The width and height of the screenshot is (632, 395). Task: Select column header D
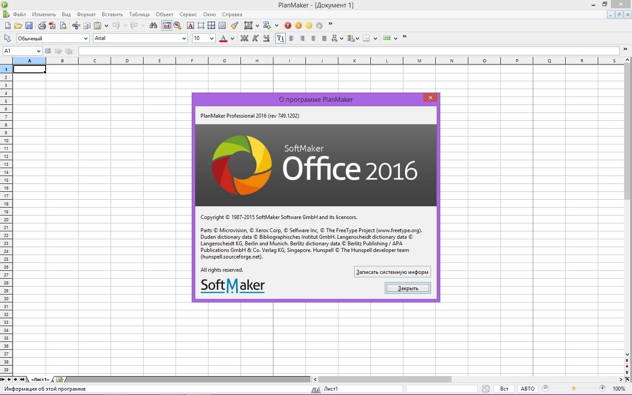click(127, 61)
